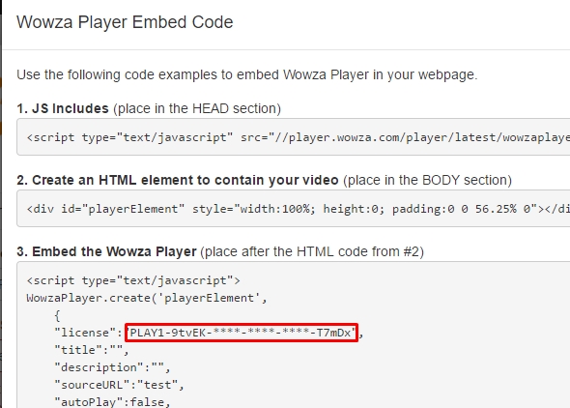Click the "1. JS Includes" step label

pos(63,108)
